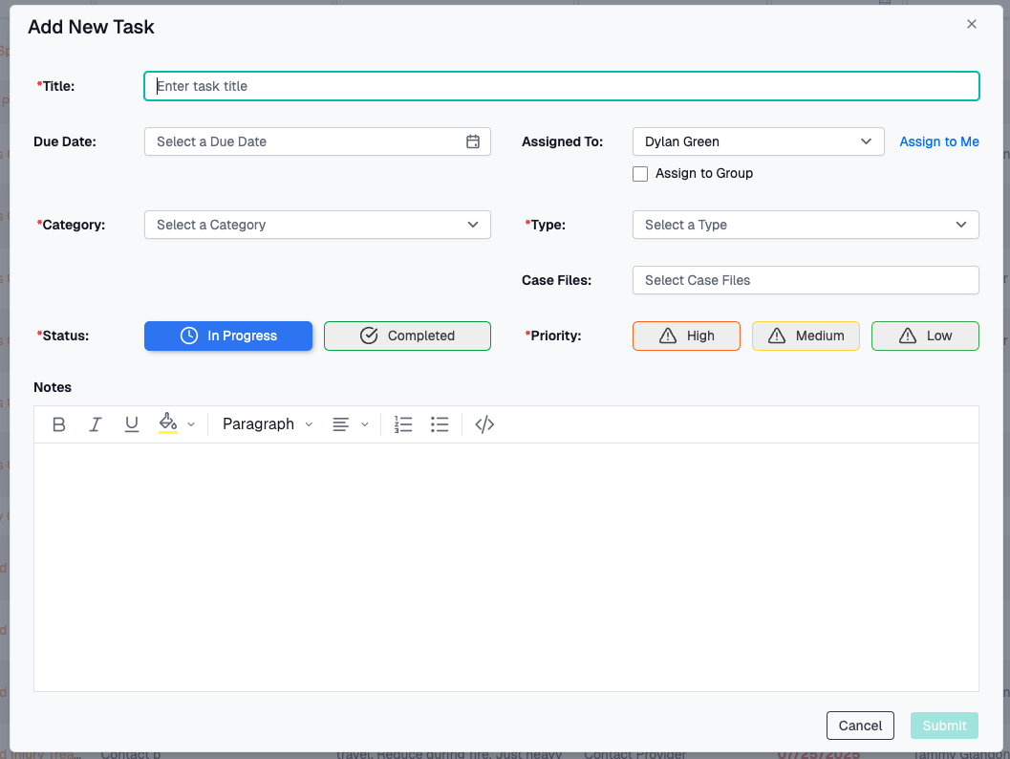This screenshot has height=759, width=1010.
Task: Click the Enter task title field
Action: tap(561, 85)
